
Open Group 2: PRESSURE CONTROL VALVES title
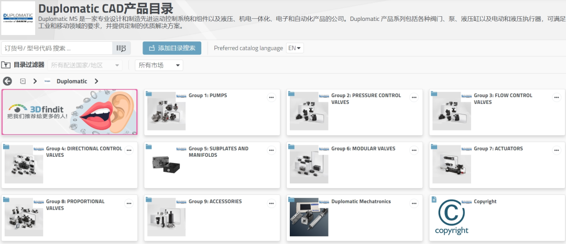pyautogui.click(x=366, y=99)
